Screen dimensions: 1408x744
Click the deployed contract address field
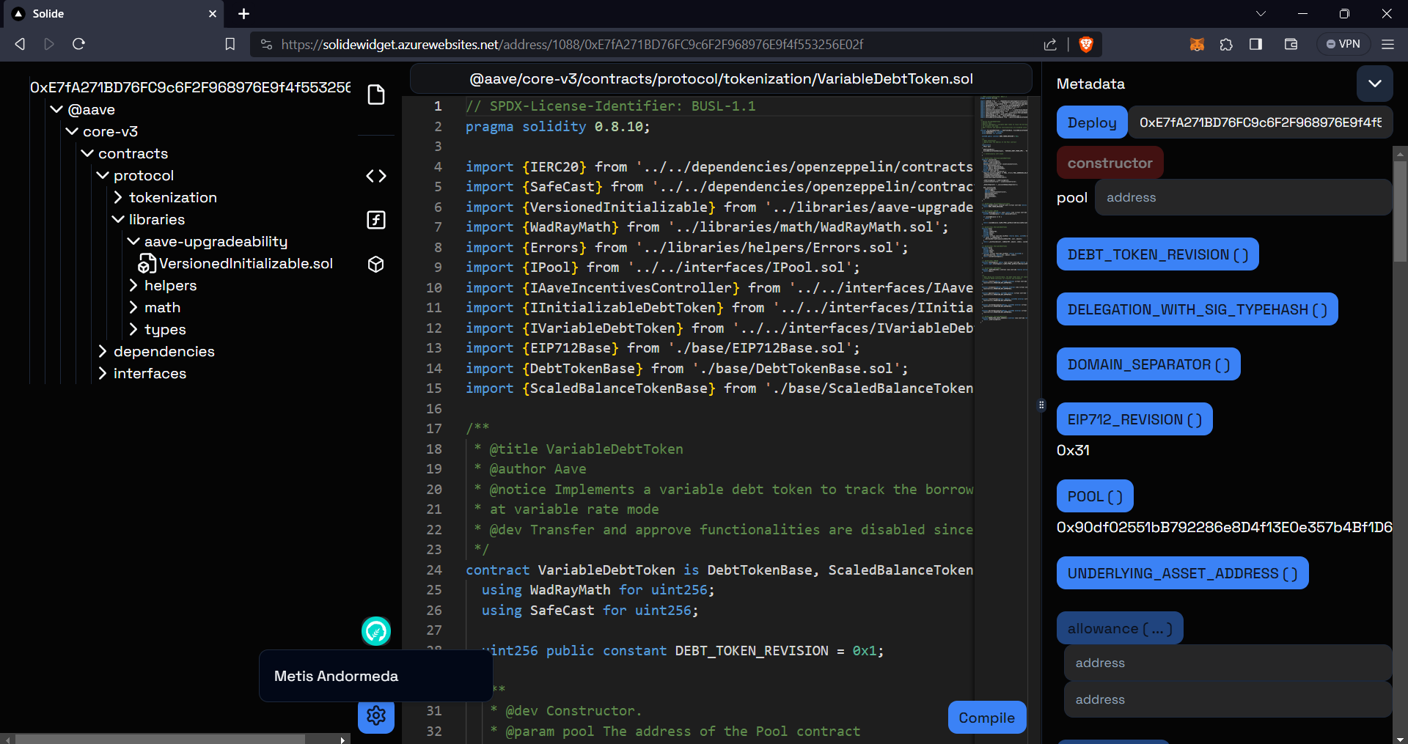pyautogui.click(x=1260, y=122)
